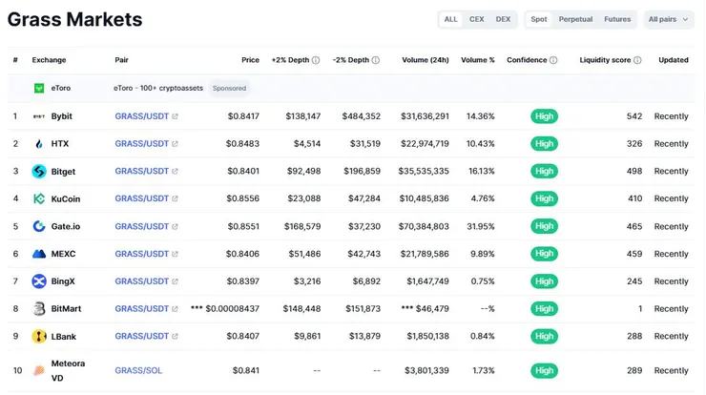This screenshot has height=395, width=706.
Task: Sort table by Price column header
Action: (x=250, y=60)
